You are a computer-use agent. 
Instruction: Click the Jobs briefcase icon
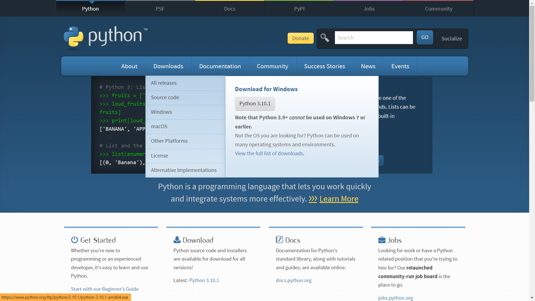coord(382,240)
